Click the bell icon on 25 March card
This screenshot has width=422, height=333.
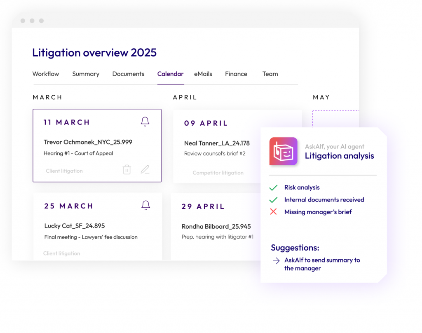(x=145, y=205)
